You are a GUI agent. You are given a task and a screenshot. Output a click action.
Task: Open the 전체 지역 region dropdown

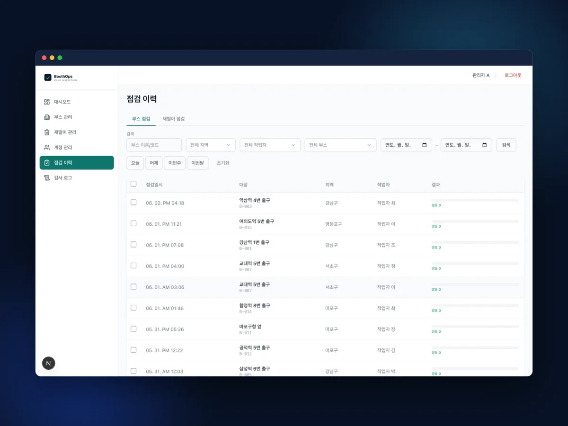click(211, 145)
